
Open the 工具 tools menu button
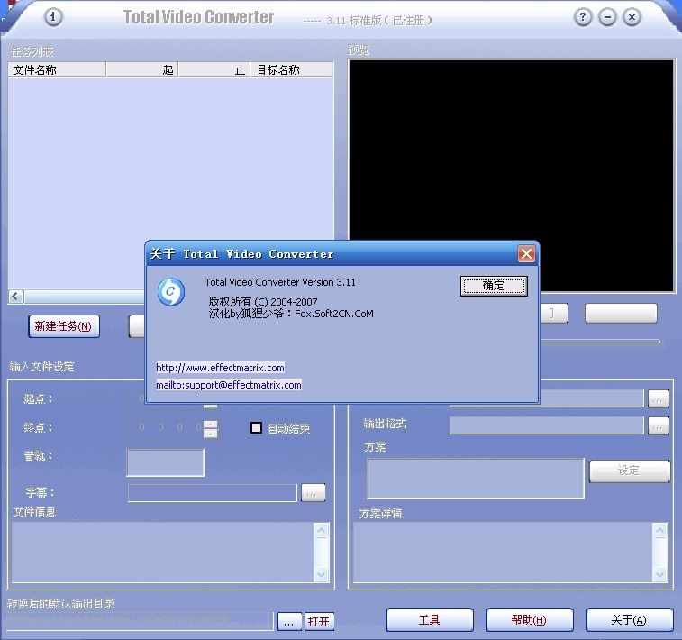[430, 620]
